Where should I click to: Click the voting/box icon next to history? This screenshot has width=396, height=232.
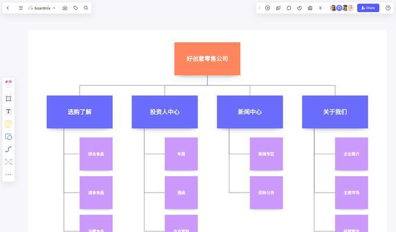[x=310, y=8]
